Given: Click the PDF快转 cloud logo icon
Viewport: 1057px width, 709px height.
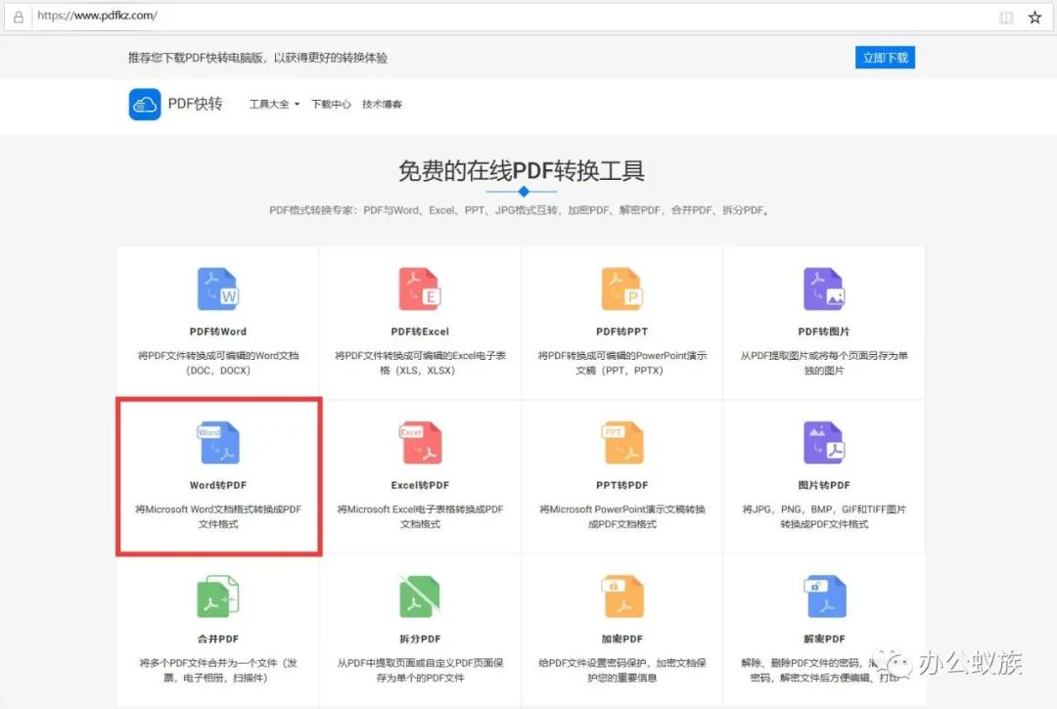Looking at the screenshot, I should [x=145, y=105].
